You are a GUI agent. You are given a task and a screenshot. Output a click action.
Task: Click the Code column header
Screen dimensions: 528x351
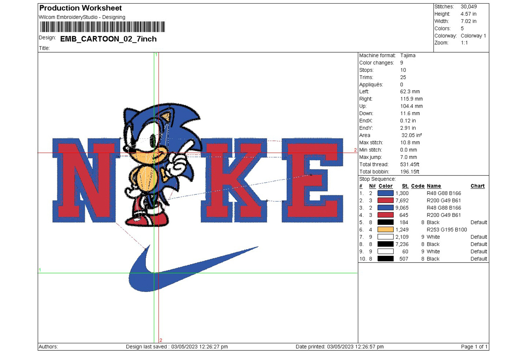[x=418, y=186]
